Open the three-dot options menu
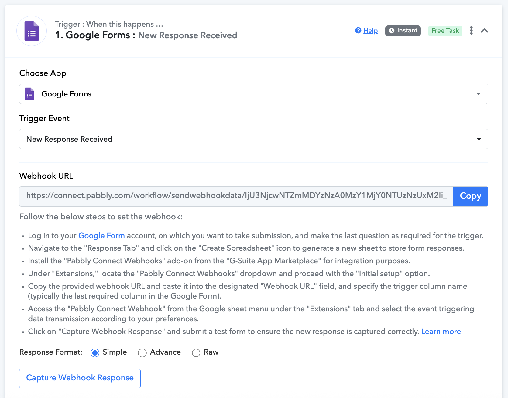508x398 pixels. click(471, 30)
